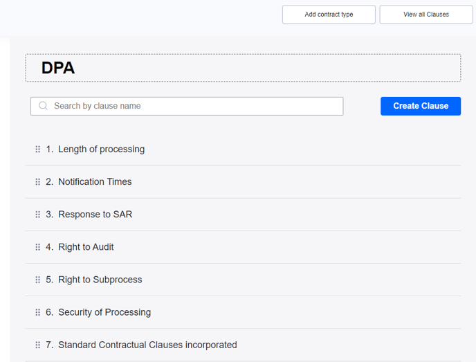
Task: Click Security of Processing drag handle icon
Action: (38, 312)
